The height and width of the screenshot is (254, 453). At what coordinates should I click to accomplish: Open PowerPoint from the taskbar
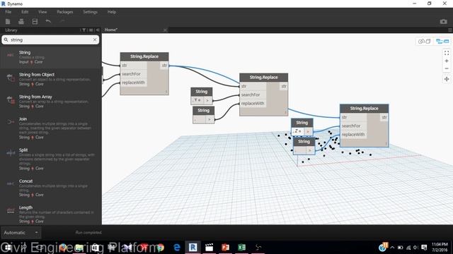click(x=225, y=248)
